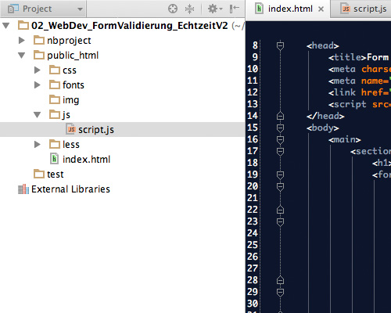Screen dimensions: 391x313
Task: Fold the form block at line 19
Action: coord(280,175)
